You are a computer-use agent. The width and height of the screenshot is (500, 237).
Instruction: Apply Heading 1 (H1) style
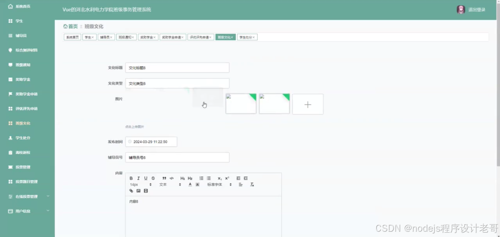coord(183,178)
